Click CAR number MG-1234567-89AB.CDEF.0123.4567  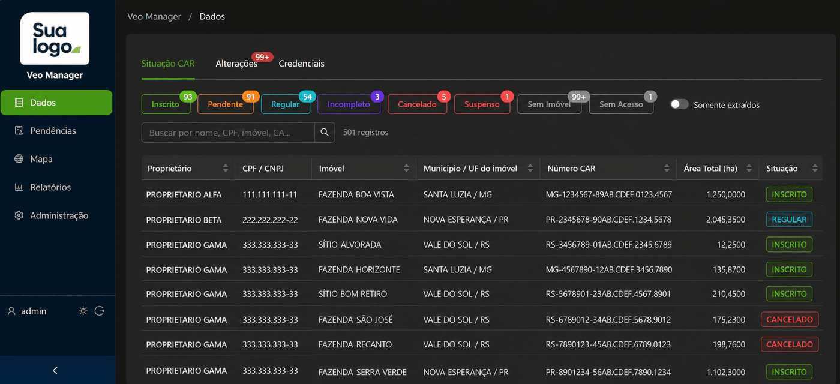click(x=609, y=195)
